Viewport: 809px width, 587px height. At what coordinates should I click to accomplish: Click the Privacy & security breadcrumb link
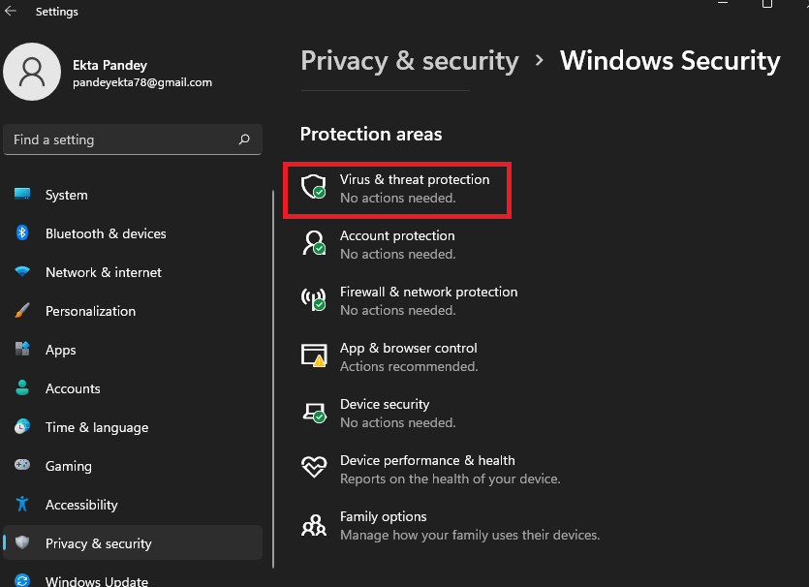click(409, 60)
